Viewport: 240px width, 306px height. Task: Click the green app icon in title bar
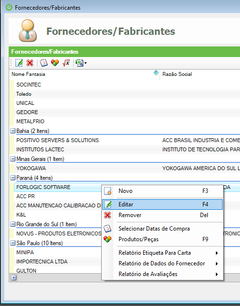tap(9, 8)
